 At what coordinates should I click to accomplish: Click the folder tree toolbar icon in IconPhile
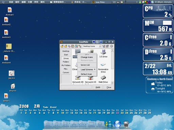[x=80, y=46]
